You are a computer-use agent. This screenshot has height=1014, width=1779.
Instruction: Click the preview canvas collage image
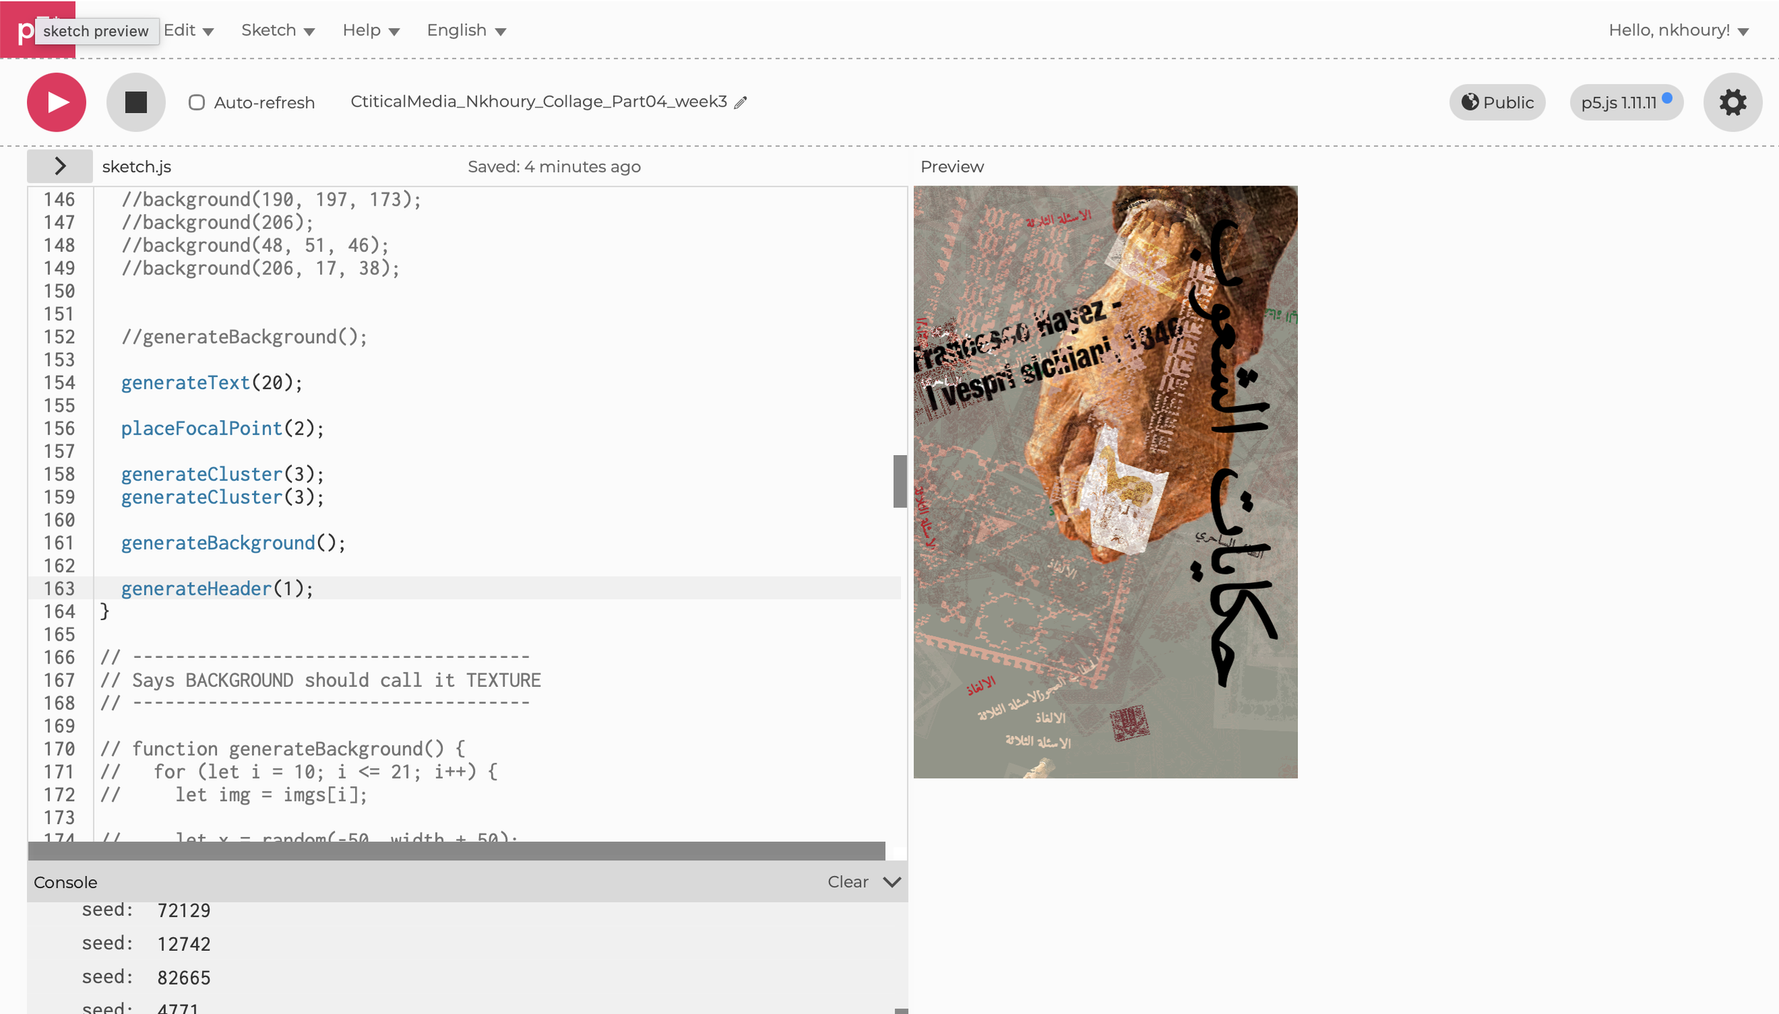[x=1105, y=481]
